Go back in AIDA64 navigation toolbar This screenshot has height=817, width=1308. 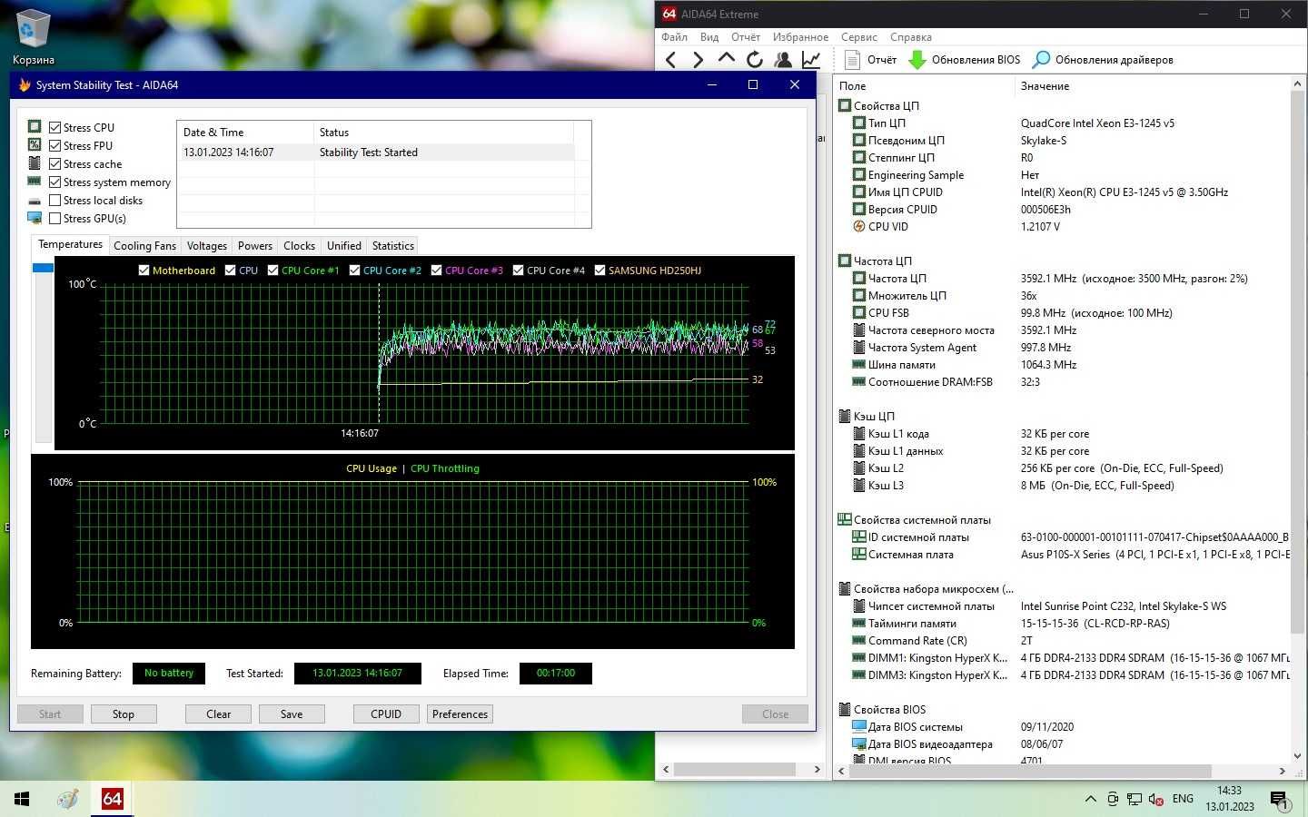[670, 60]
